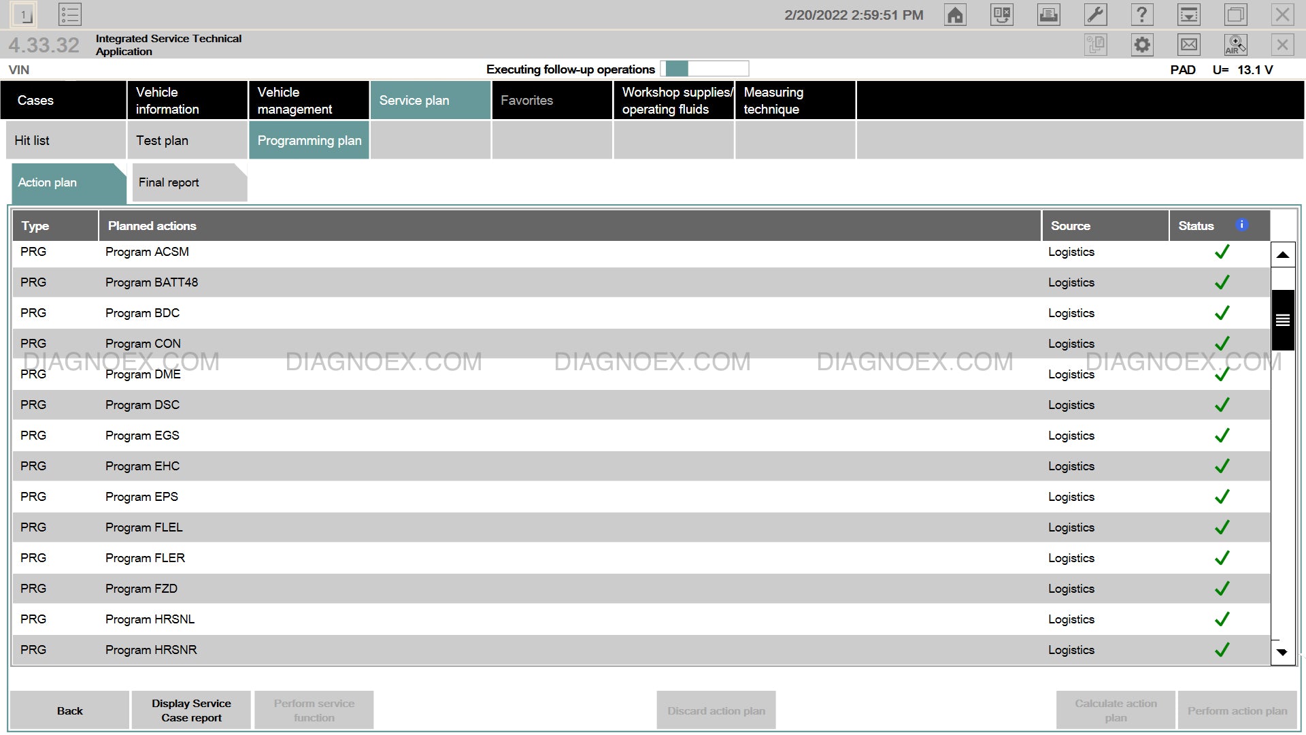Select the Program BATT48 row
1306x735 pixels.
(x=641, y=282)
